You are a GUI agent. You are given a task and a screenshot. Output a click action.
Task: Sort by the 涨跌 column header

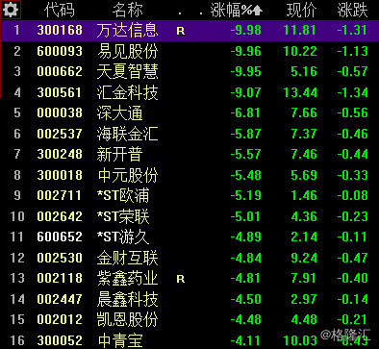point(352,10)
